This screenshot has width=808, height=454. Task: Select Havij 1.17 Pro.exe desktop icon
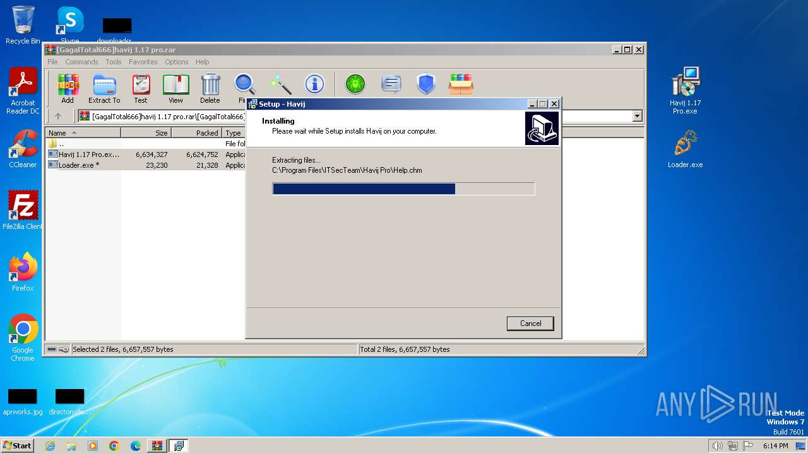686,91
